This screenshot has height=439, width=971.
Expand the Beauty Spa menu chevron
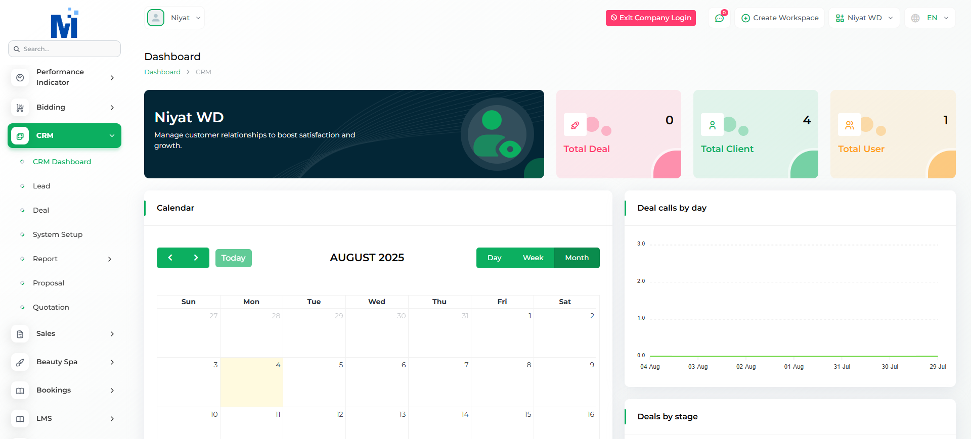coord(112,362)
